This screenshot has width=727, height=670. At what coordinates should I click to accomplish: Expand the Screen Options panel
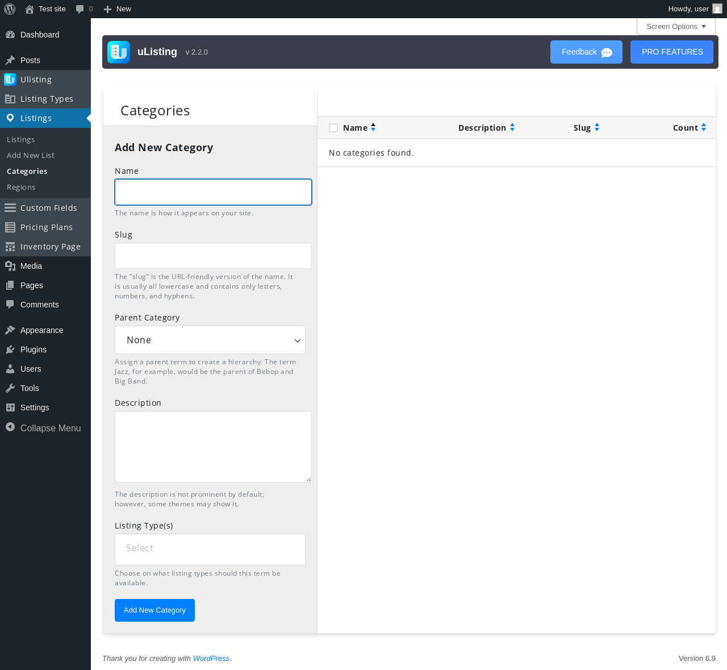pos(676,27)
